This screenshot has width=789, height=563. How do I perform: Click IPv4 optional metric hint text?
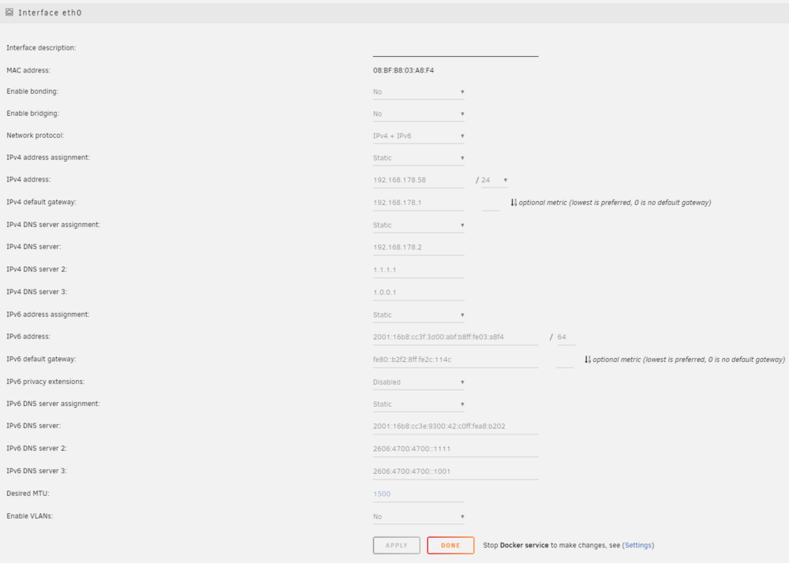[615, 203]
